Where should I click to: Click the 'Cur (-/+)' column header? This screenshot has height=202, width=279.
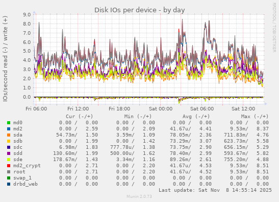click(x=80, y=117)
